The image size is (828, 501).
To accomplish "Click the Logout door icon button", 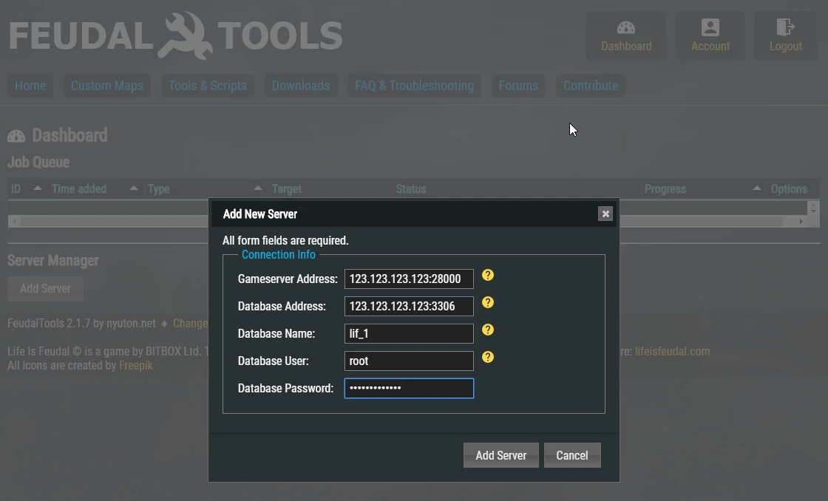I will coord(785,35).
